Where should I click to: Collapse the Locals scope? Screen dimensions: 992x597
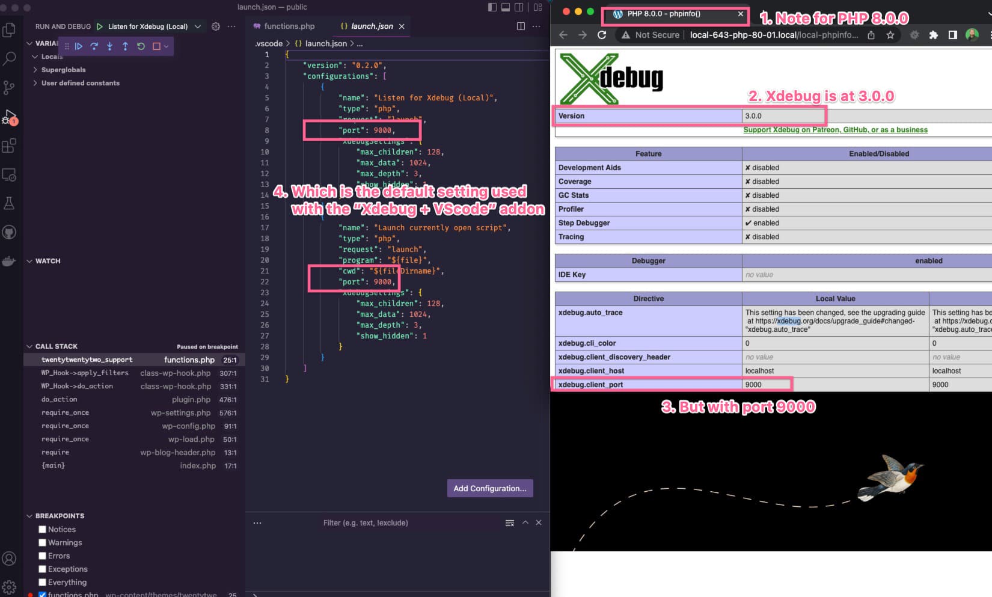click(x=35, y=57)
